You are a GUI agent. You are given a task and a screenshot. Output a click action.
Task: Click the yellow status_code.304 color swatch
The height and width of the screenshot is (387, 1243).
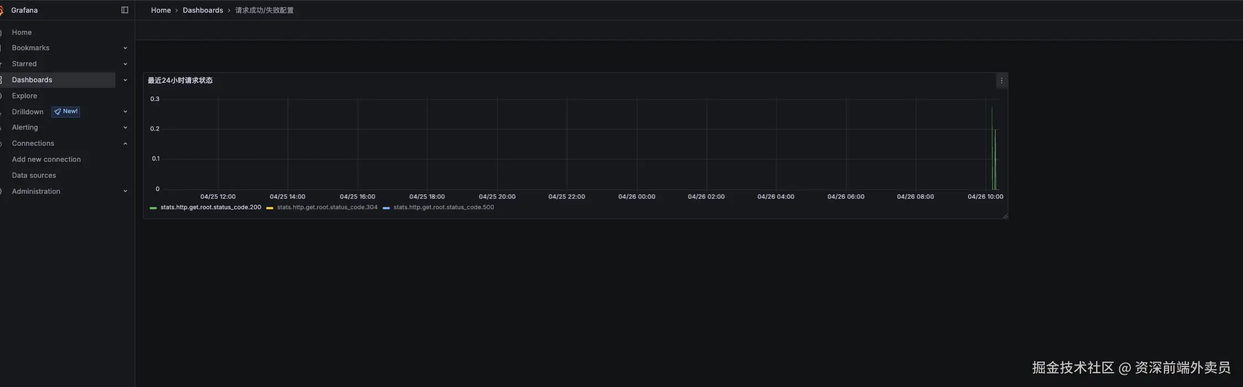point(269,208)
